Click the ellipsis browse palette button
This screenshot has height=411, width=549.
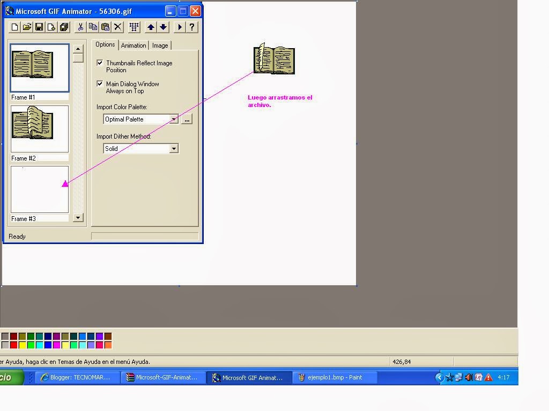[187, 119]
